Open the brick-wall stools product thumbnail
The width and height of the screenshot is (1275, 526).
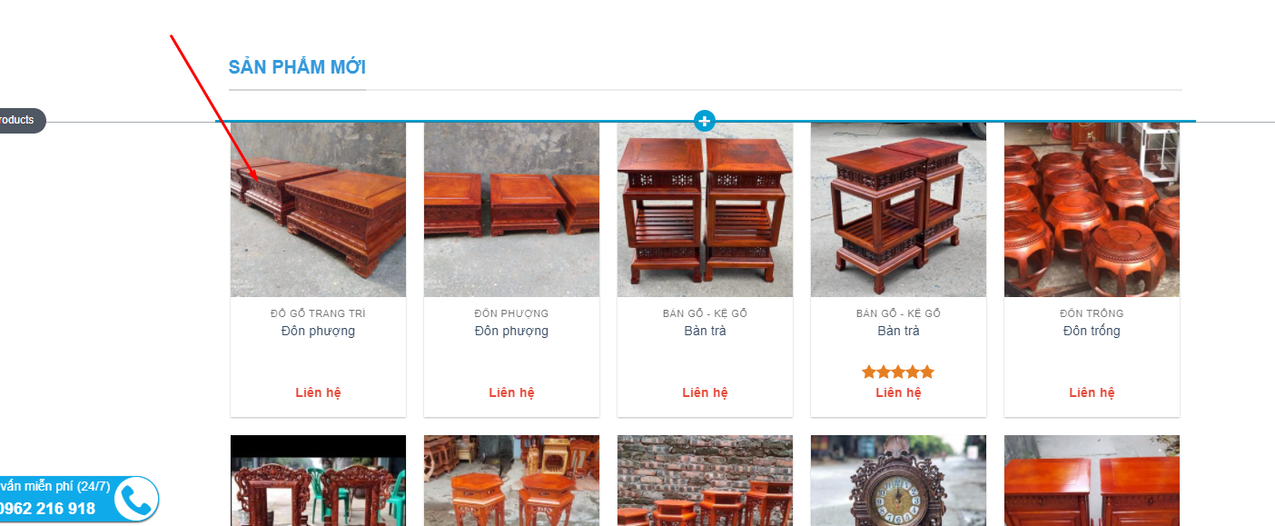[705, 481]
